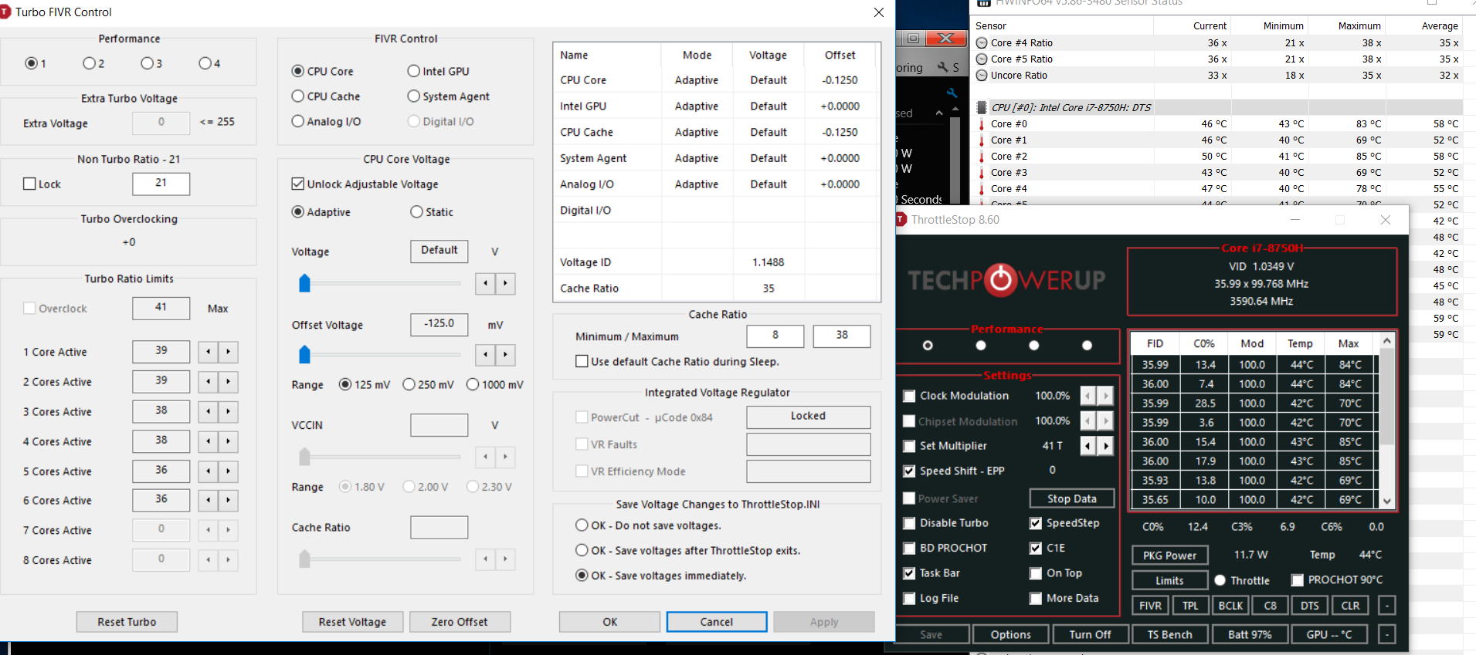Click the right arrow beside the Voltage slider
This screenshot has width=1476, height=655.
tap(505, 283)
